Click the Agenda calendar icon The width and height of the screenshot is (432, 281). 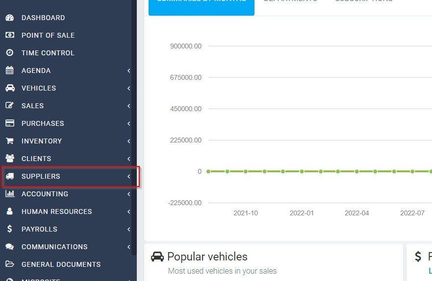pos(9,70)
